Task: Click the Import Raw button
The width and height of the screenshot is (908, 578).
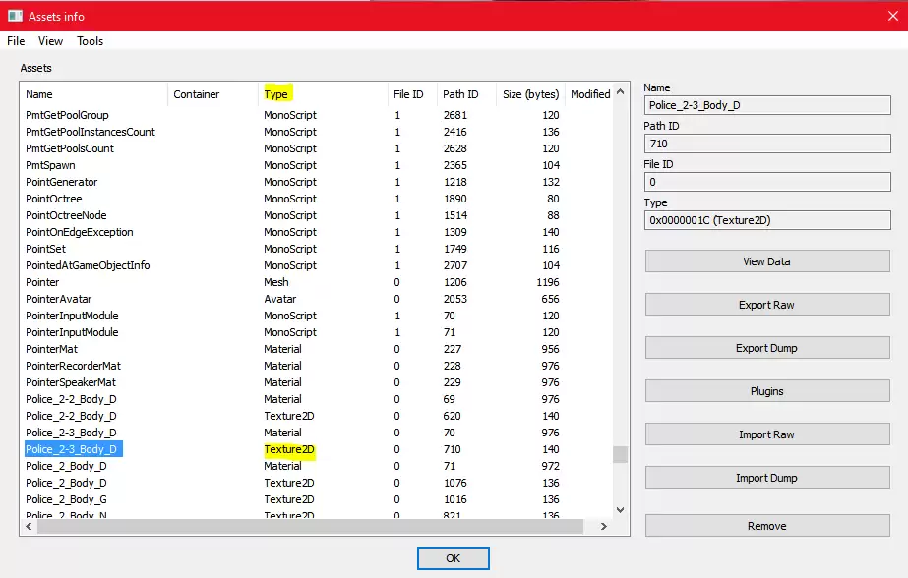Action: pyautogui.click(x=767, y=434)
